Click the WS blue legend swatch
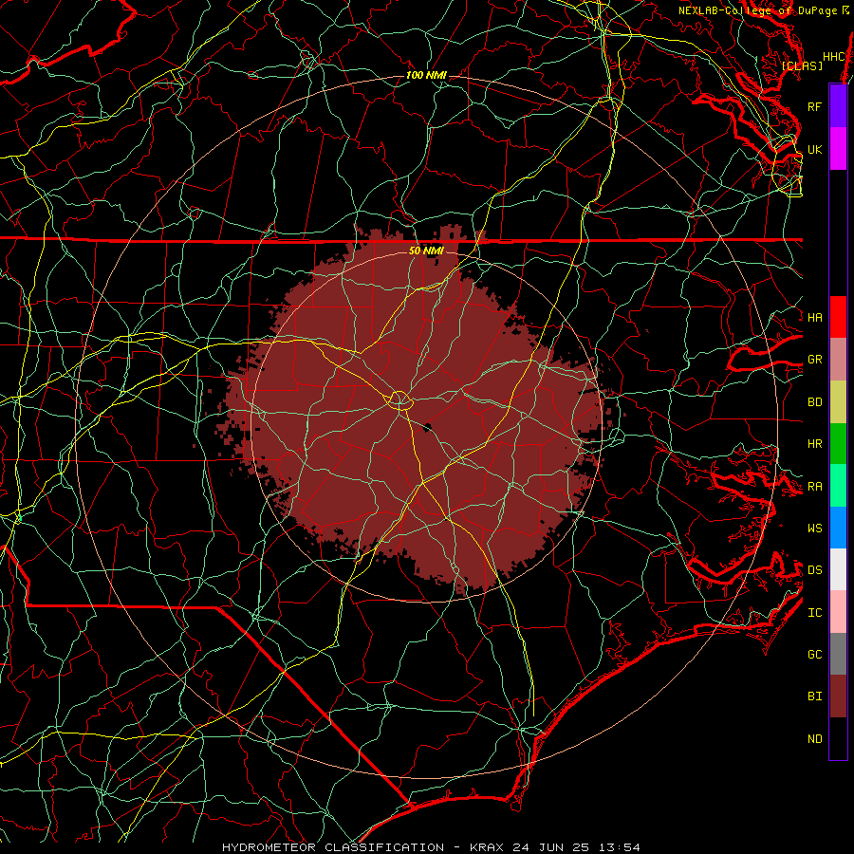 (x=838, y=528)
